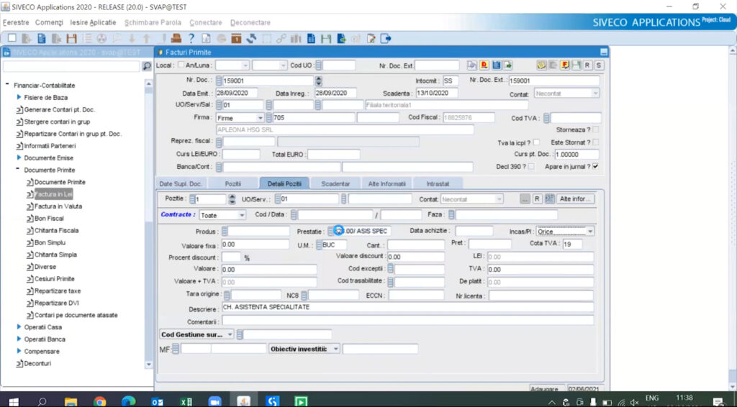Toggle the Este Stornat checkbox

coord(595,142)
